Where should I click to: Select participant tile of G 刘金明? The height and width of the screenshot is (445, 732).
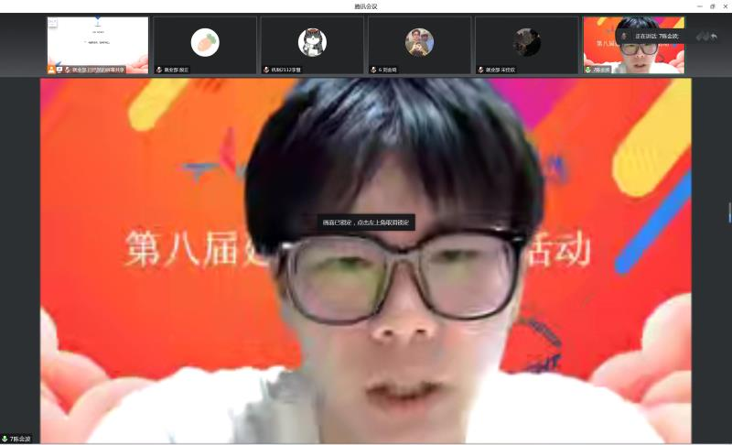click(419, 42)
